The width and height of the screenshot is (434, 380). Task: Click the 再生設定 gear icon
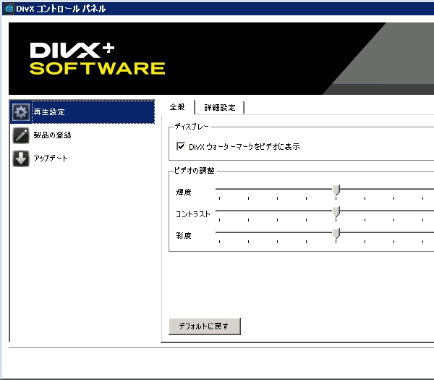(21, 112)
